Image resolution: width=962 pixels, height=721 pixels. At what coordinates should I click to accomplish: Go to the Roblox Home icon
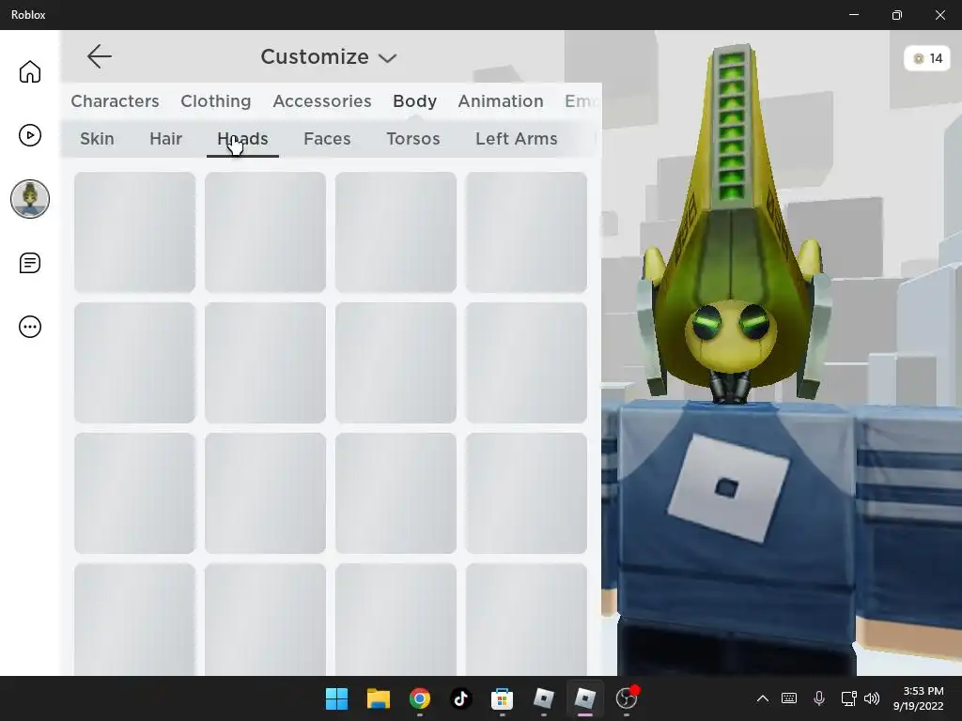29,71
